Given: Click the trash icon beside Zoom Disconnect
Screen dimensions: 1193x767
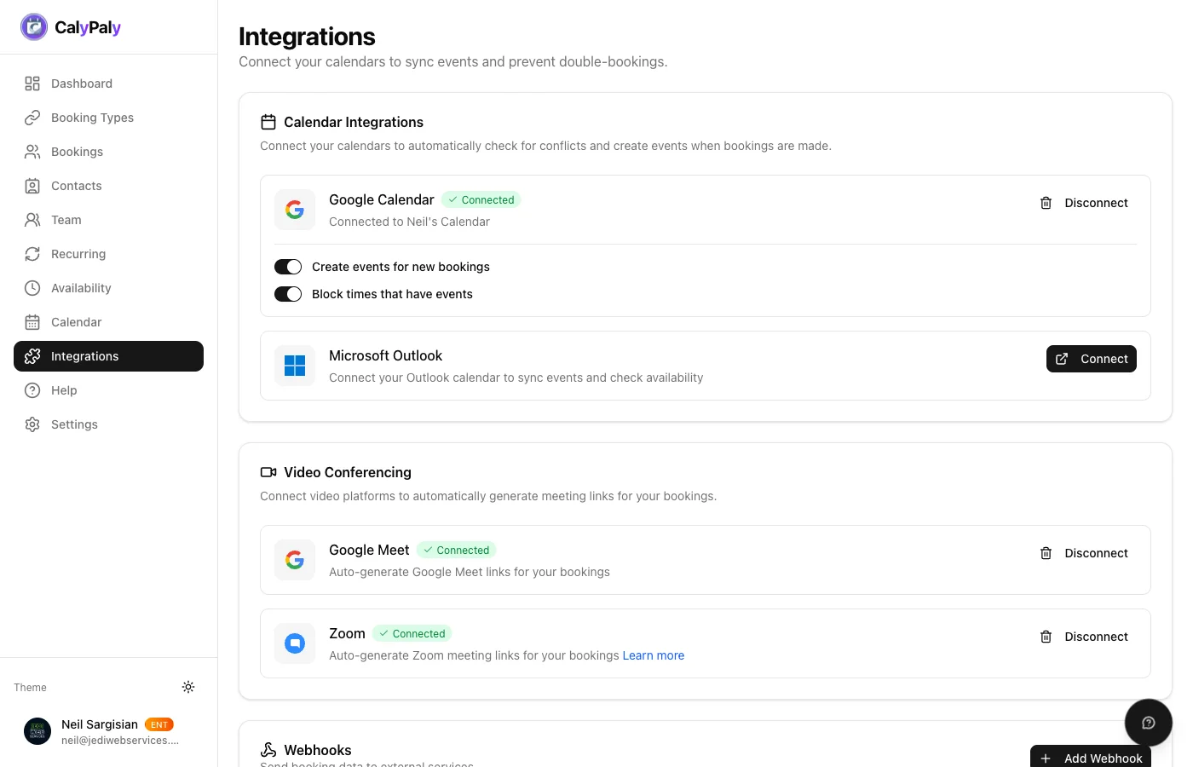Looking at the screenshot, I should 1046,637.
